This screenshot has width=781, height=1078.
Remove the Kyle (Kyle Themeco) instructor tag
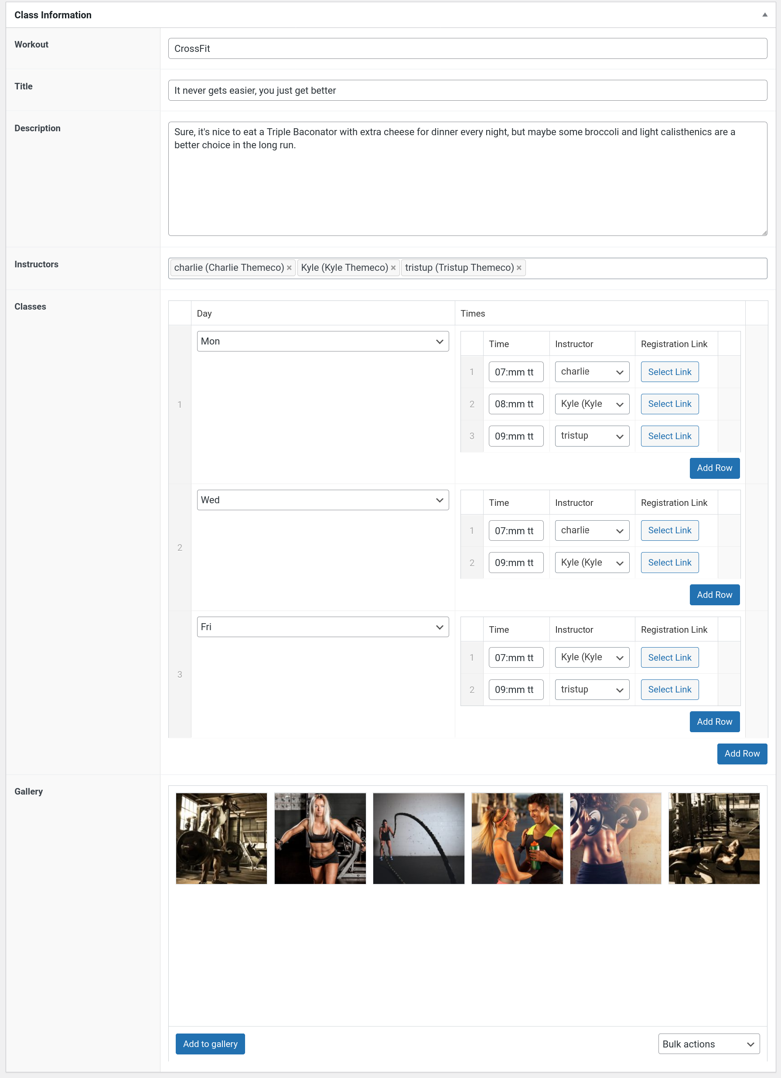394,268
